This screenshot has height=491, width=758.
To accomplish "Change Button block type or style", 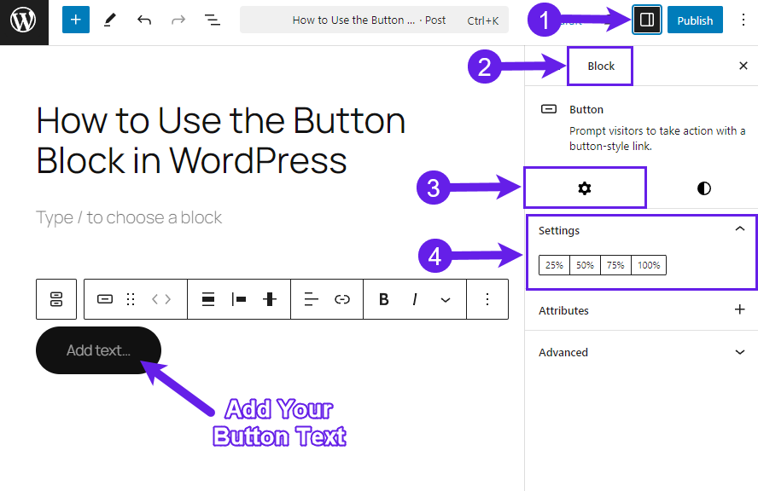I will [x=105, y=299].
